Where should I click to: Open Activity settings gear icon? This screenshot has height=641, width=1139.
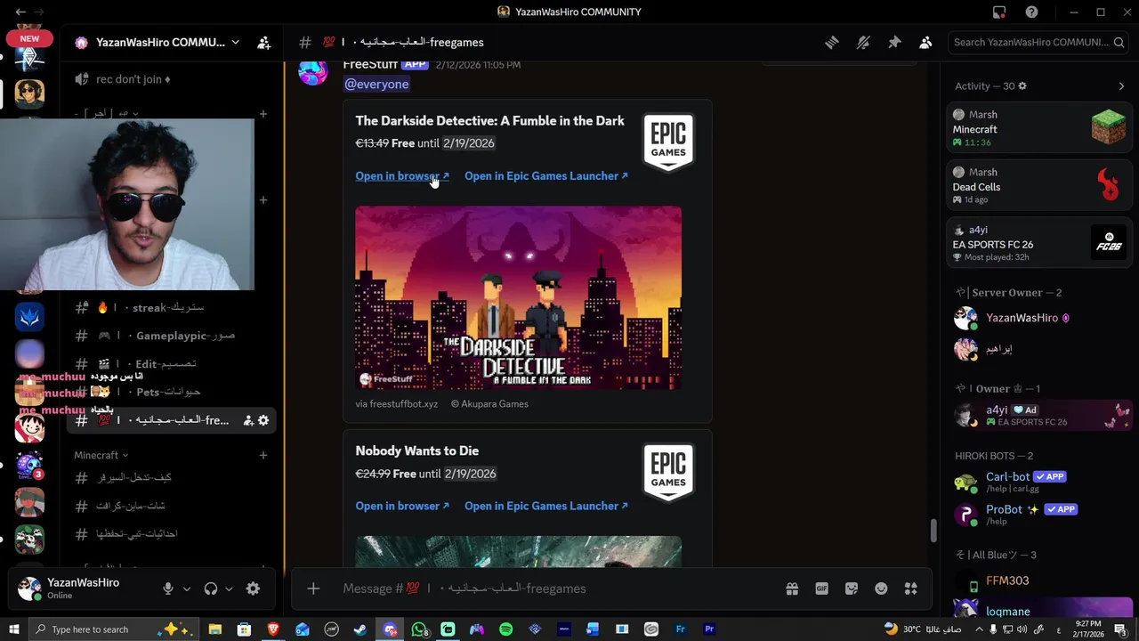[x=1022, y=85]
